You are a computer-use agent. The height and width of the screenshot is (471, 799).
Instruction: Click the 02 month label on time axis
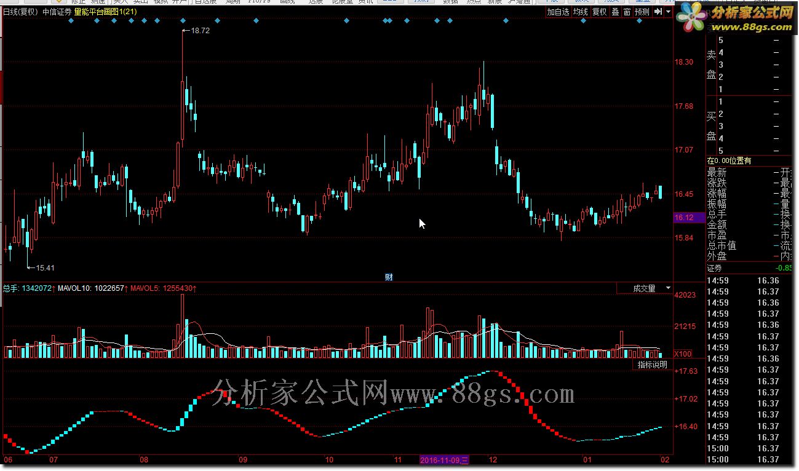(665, 460)
